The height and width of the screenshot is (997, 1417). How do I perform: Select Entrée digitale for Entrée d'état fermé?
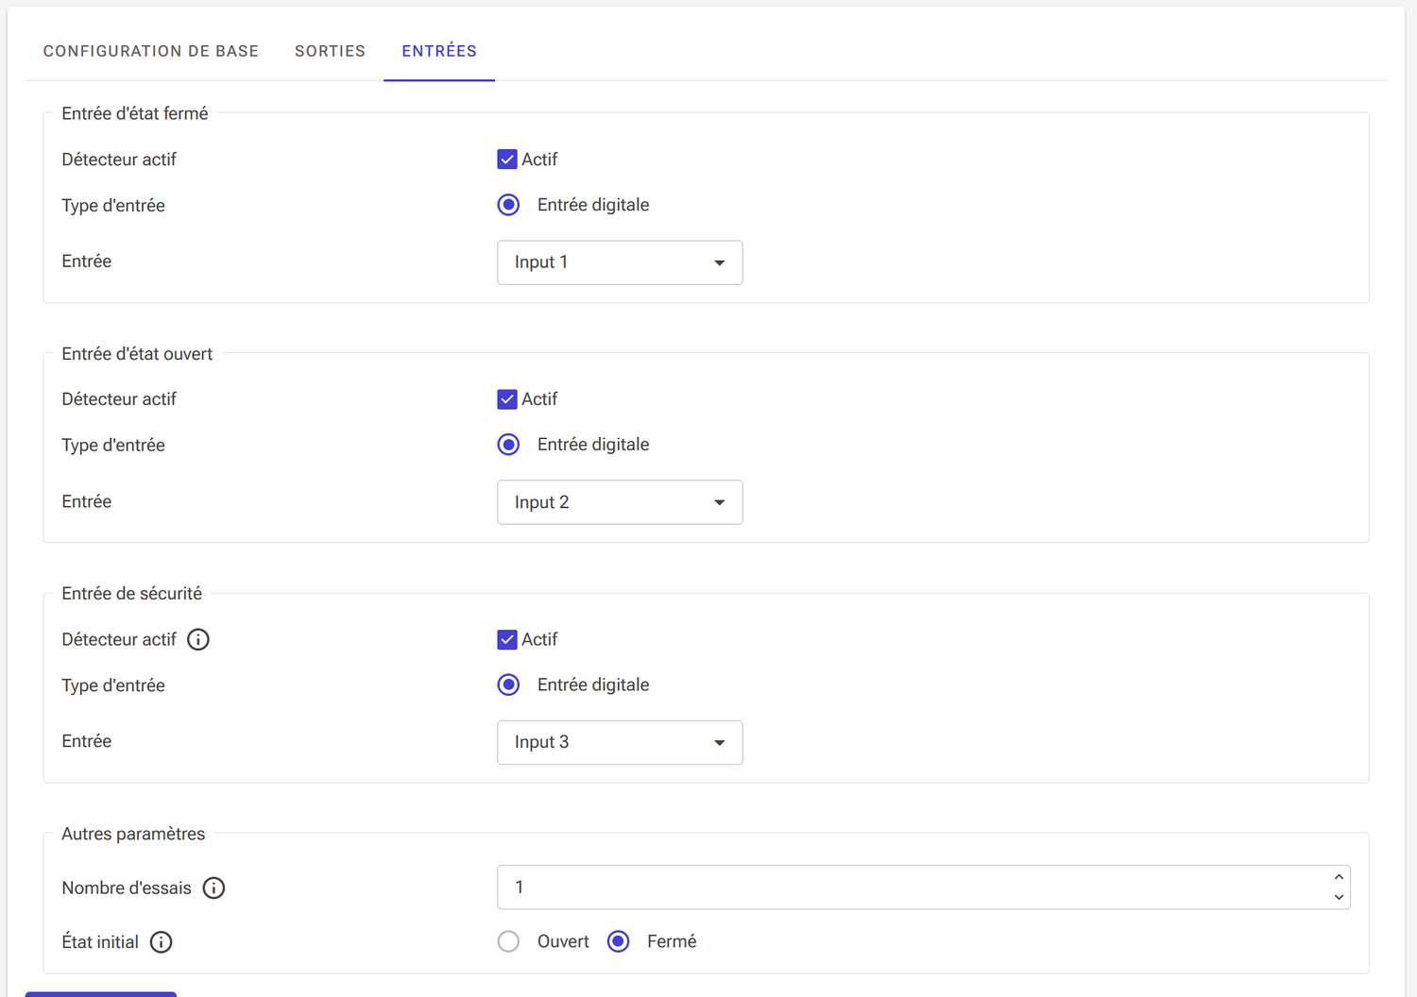pyautogui.click(x=508, y=205)
